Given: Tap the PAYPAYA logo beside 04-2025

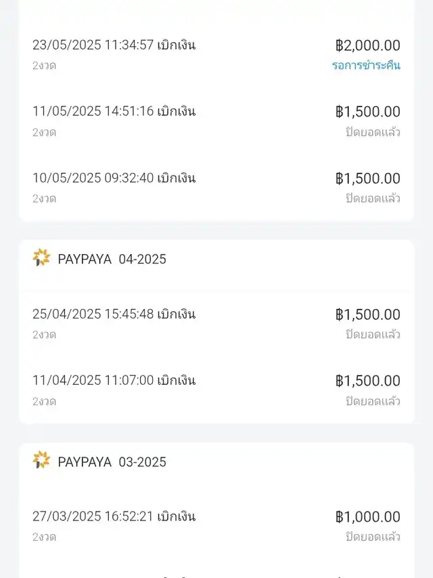Looking at the screenshot, I should (x=41, y=258).
